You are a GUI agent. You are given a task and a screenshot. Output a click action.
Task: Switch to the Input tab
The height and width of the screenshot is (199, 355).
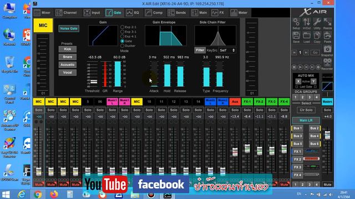click(92, 13)
